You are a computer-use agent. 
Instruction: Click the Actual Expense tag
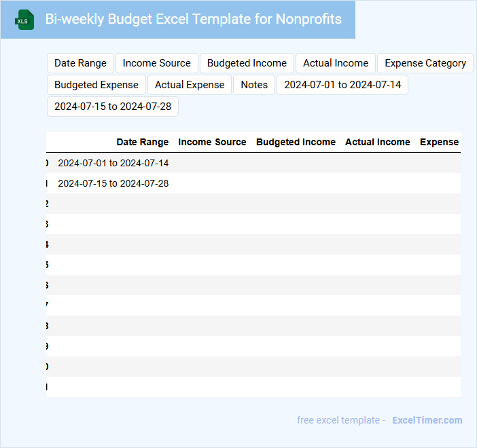click(x=190, y=85)
